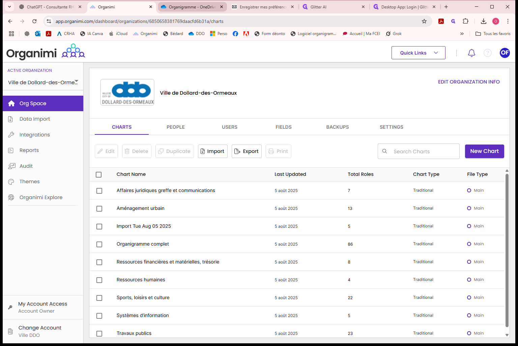This screenshot has width=518, height=346.
Task: Click the help question mark icon
Action: click(x=488, y=53)
